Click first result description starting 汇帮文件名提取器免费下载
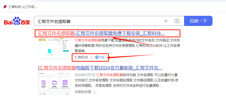This screenshot has height=99, width=226. (x=127, y=46)
